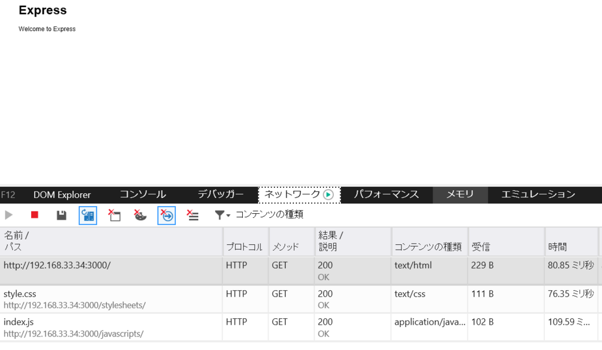Toggle always refresh from server icon

[88, 216]
